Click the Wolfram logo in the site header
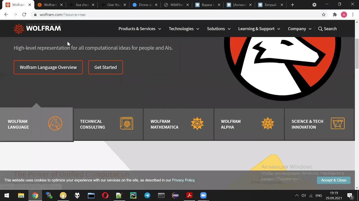The height and width of the screenshot is (201, 359). coord(37,28)
